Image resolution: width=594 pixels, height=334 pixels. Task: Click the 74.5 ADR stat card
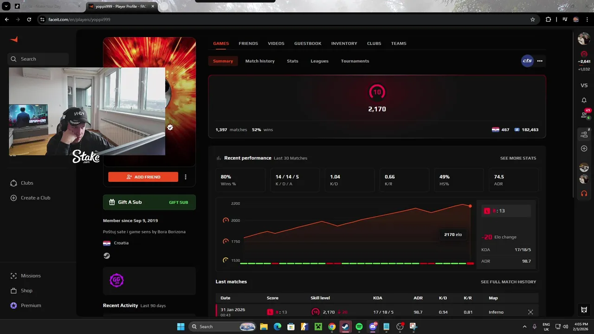[514, 180]
